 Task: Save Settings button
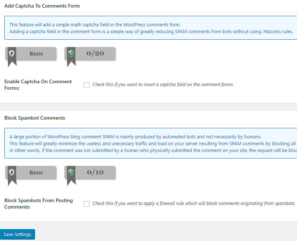tap(17, 234)
